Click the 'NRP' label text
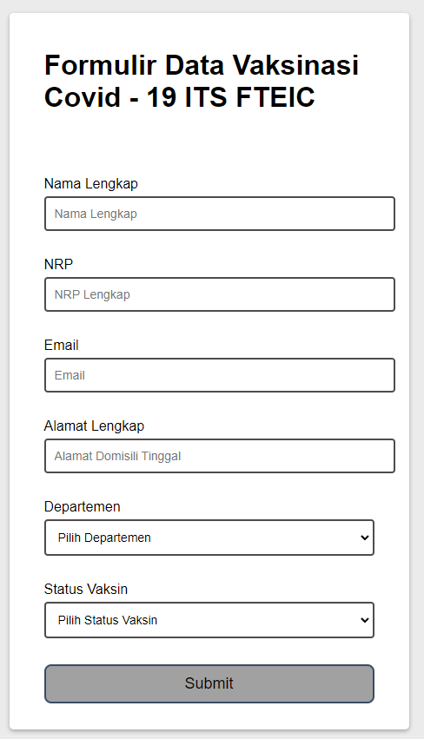 [x=58, y=264]
